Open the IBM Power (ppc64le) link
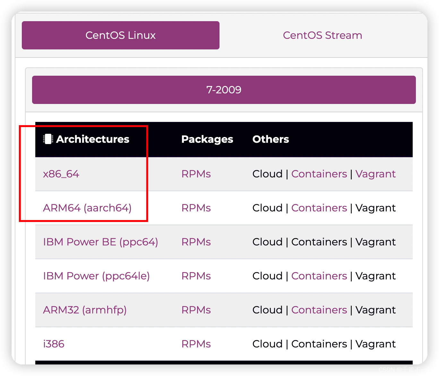439x376 pixels. (96, 276)
